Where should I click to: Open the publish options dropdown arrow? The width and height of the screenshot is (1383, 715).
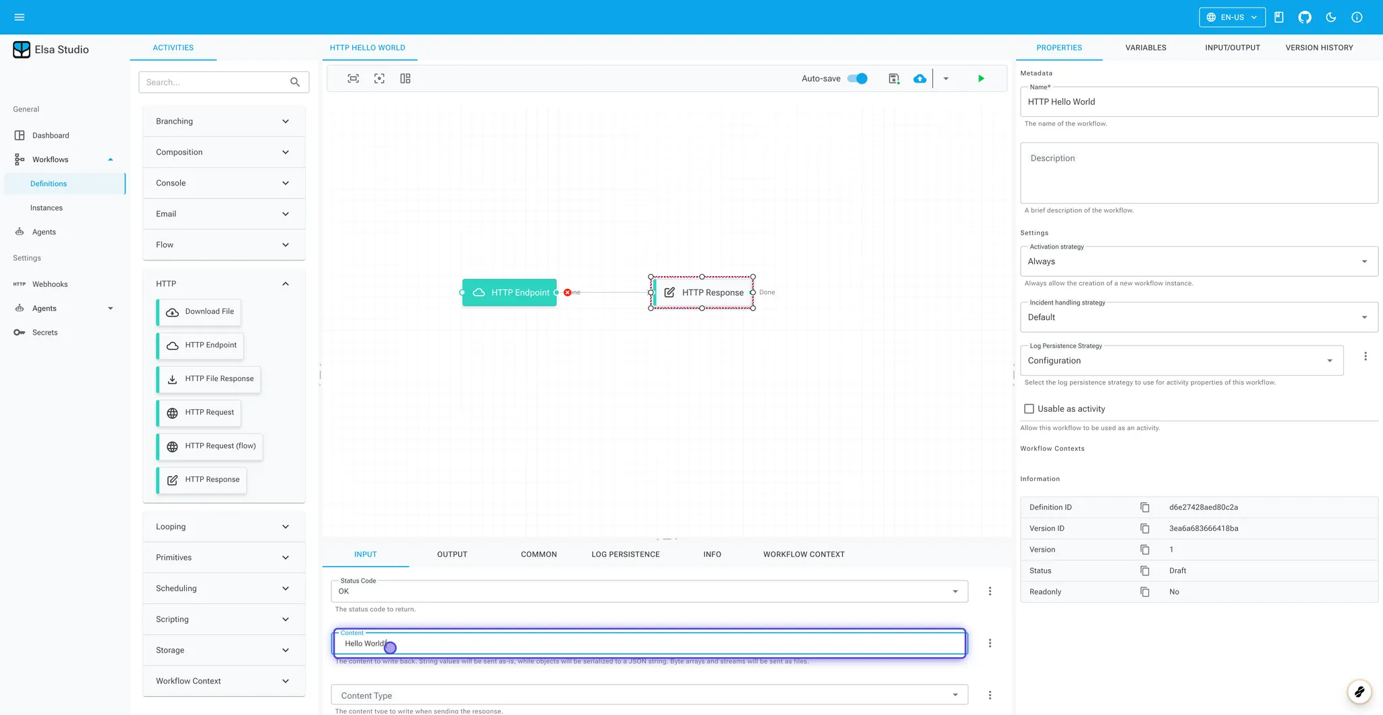[946, 79]
